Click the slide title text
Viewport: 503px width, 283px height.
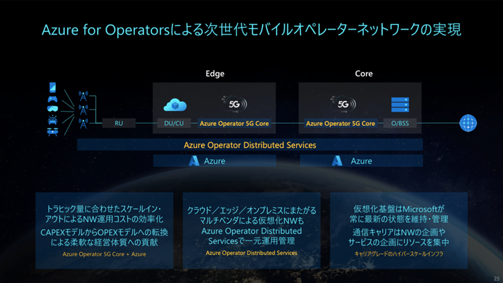(x=251, y=30)
